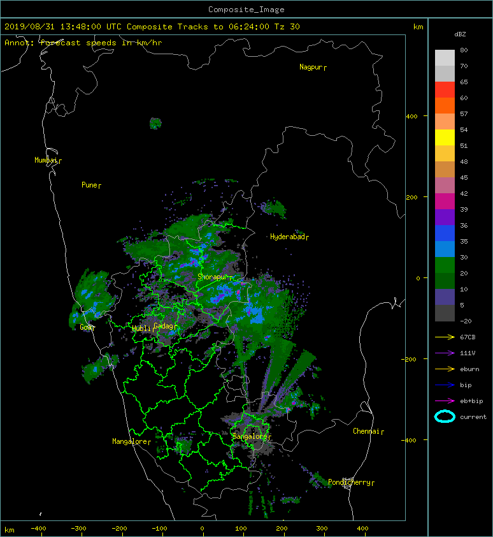Click the Composite_Image title text
This screenshot has width=493, height=537.
tap(246, 10)
